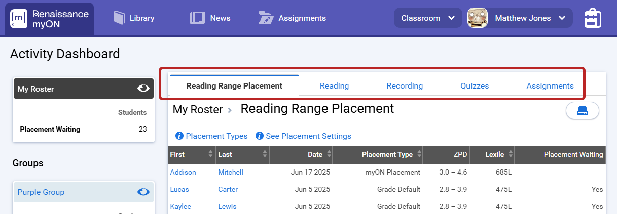Screen dimensions: 617x214
Task: Toggle My Roster eye visibility icon
Action: tap(143, 89)
